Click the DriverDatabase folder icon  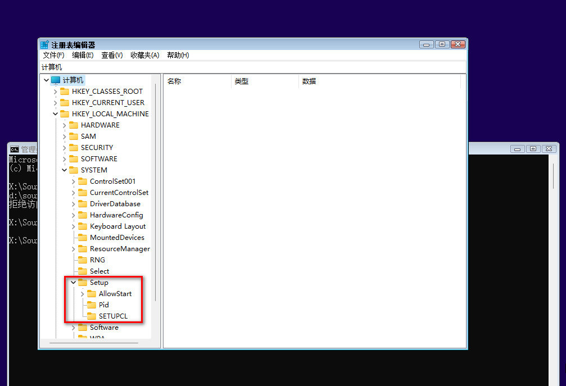[83, 203]
